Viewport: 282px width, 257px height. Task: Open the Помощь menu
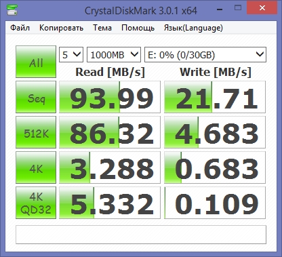(x=138, y=28)
